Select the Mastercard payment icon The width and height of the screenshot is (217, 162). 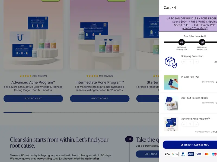coord(206,154)
